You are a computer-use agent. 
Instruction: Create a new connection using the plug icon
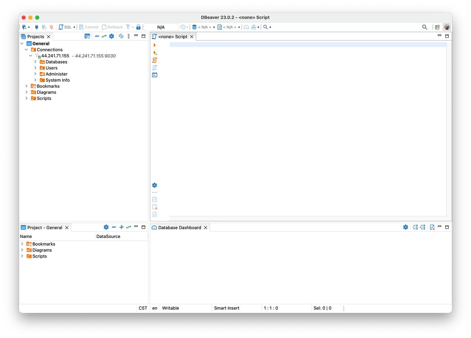(24, 27)
